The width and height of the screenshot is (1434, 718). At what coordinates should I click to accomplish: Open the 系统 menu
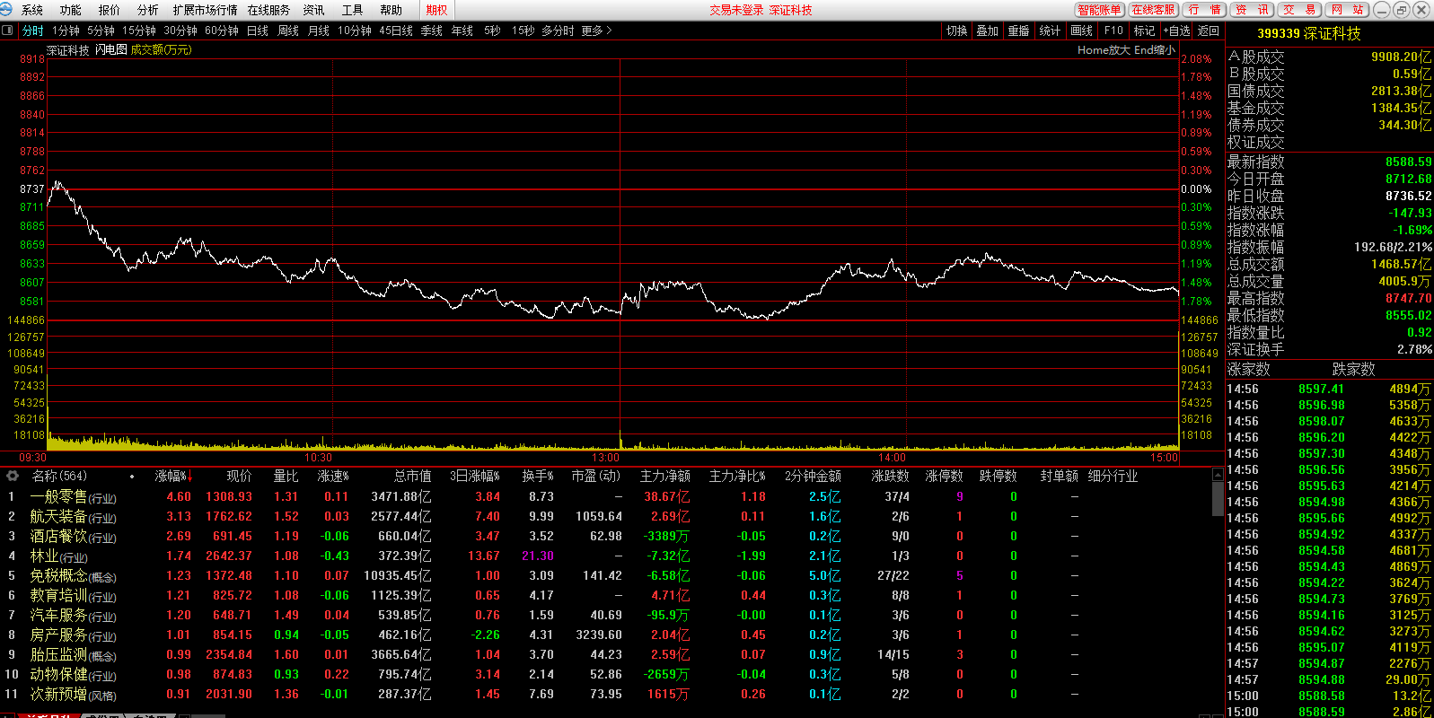tap(32, 10)
